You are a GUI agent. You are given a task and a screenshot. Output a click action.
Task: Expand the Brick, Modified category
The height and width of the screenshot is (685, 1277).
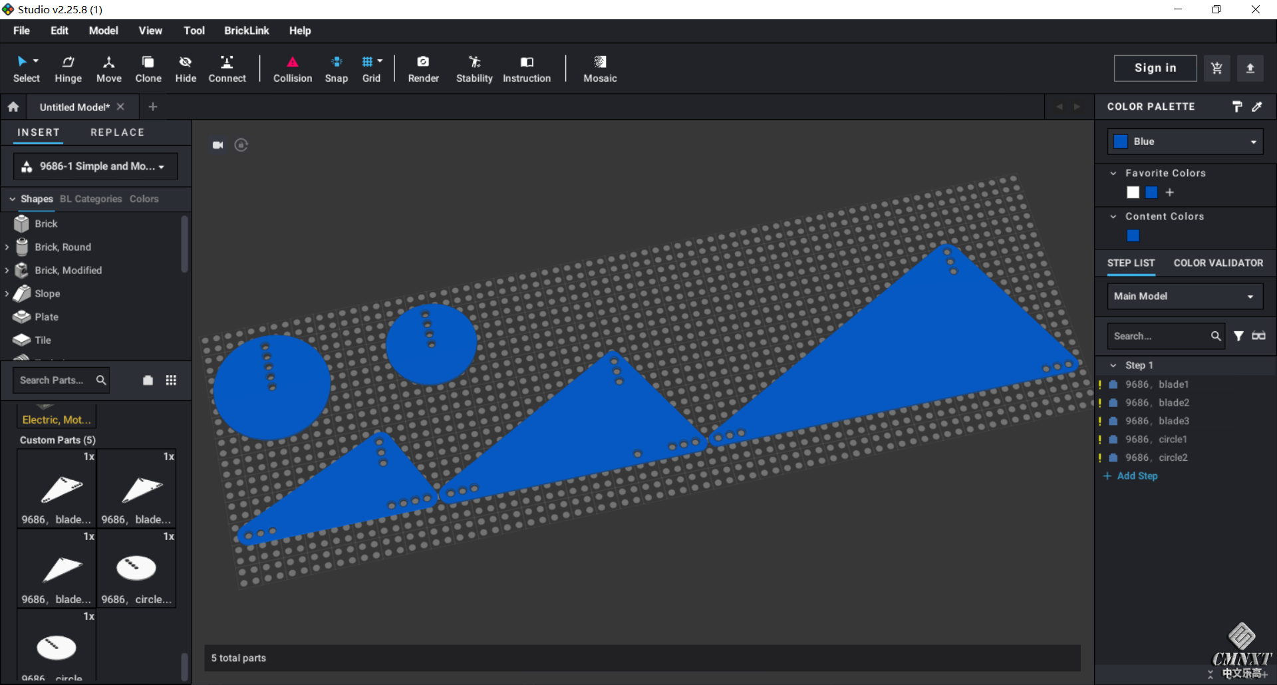pos(7,270)
